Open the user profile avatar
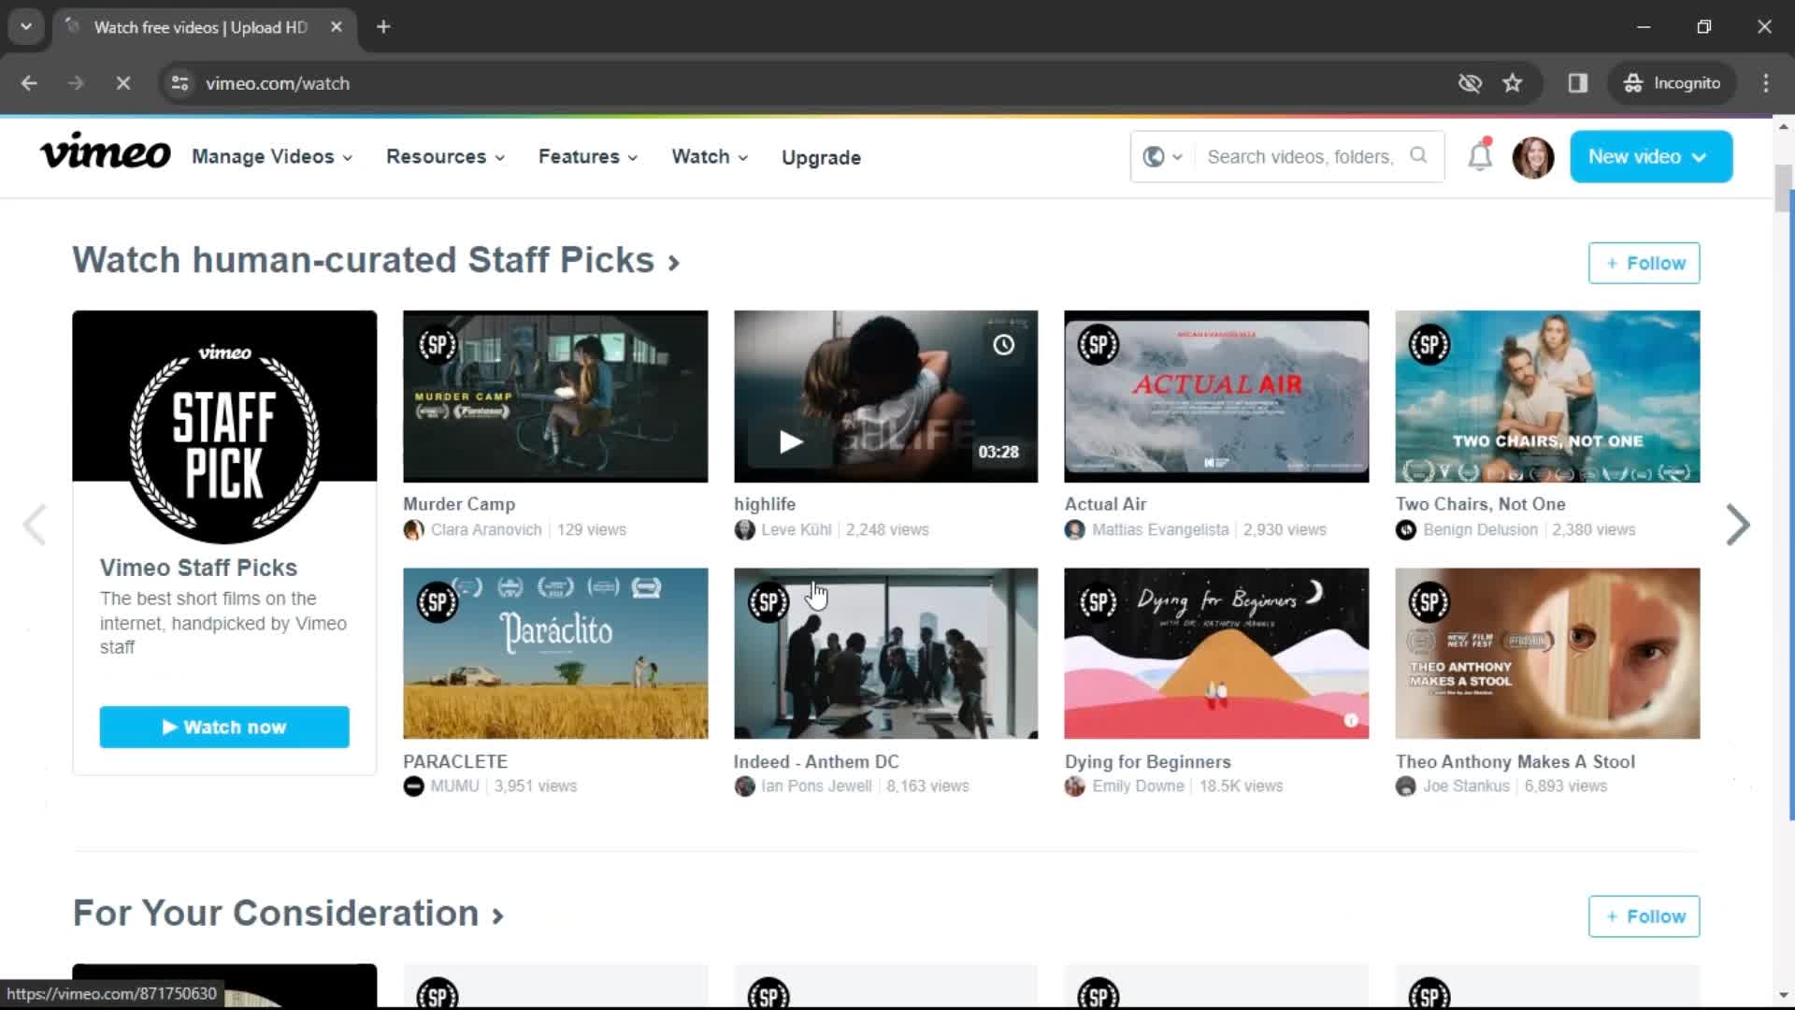 pos(1532,157)
